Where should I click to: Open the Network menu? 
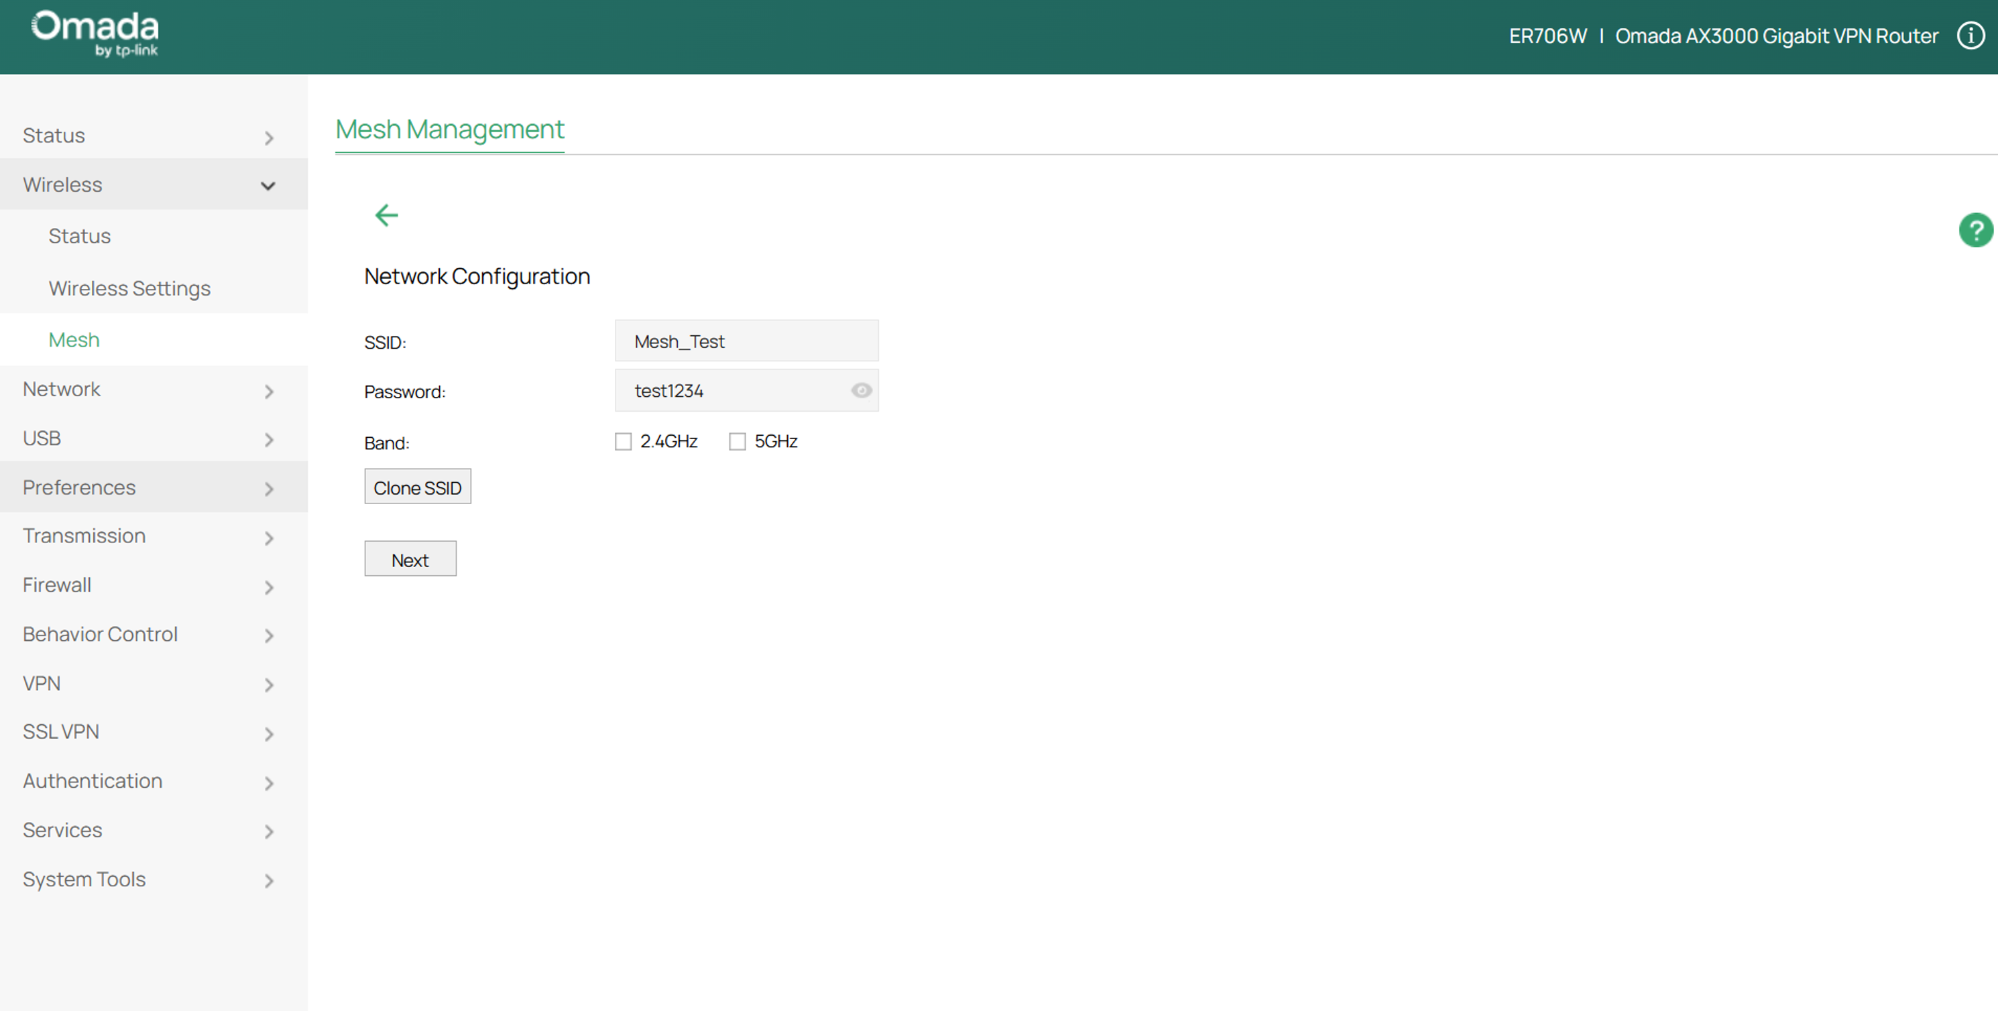pos(61,390)
